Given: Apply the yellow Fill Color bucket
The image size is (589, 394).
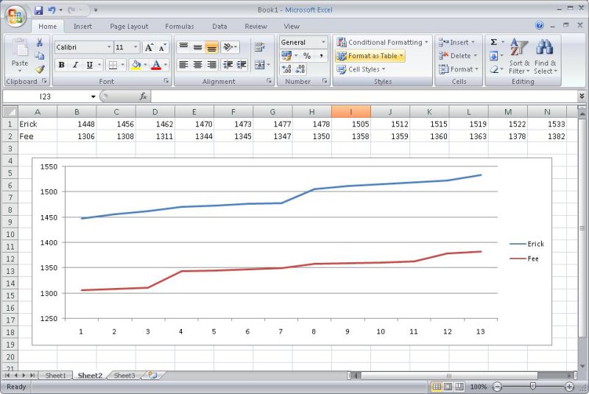Looking at the screenshot, I should (136, 65).
